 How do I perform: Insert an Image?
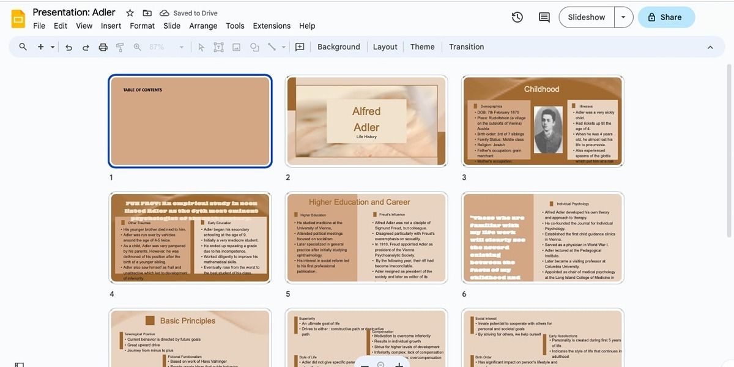click(x=236, y=46)
